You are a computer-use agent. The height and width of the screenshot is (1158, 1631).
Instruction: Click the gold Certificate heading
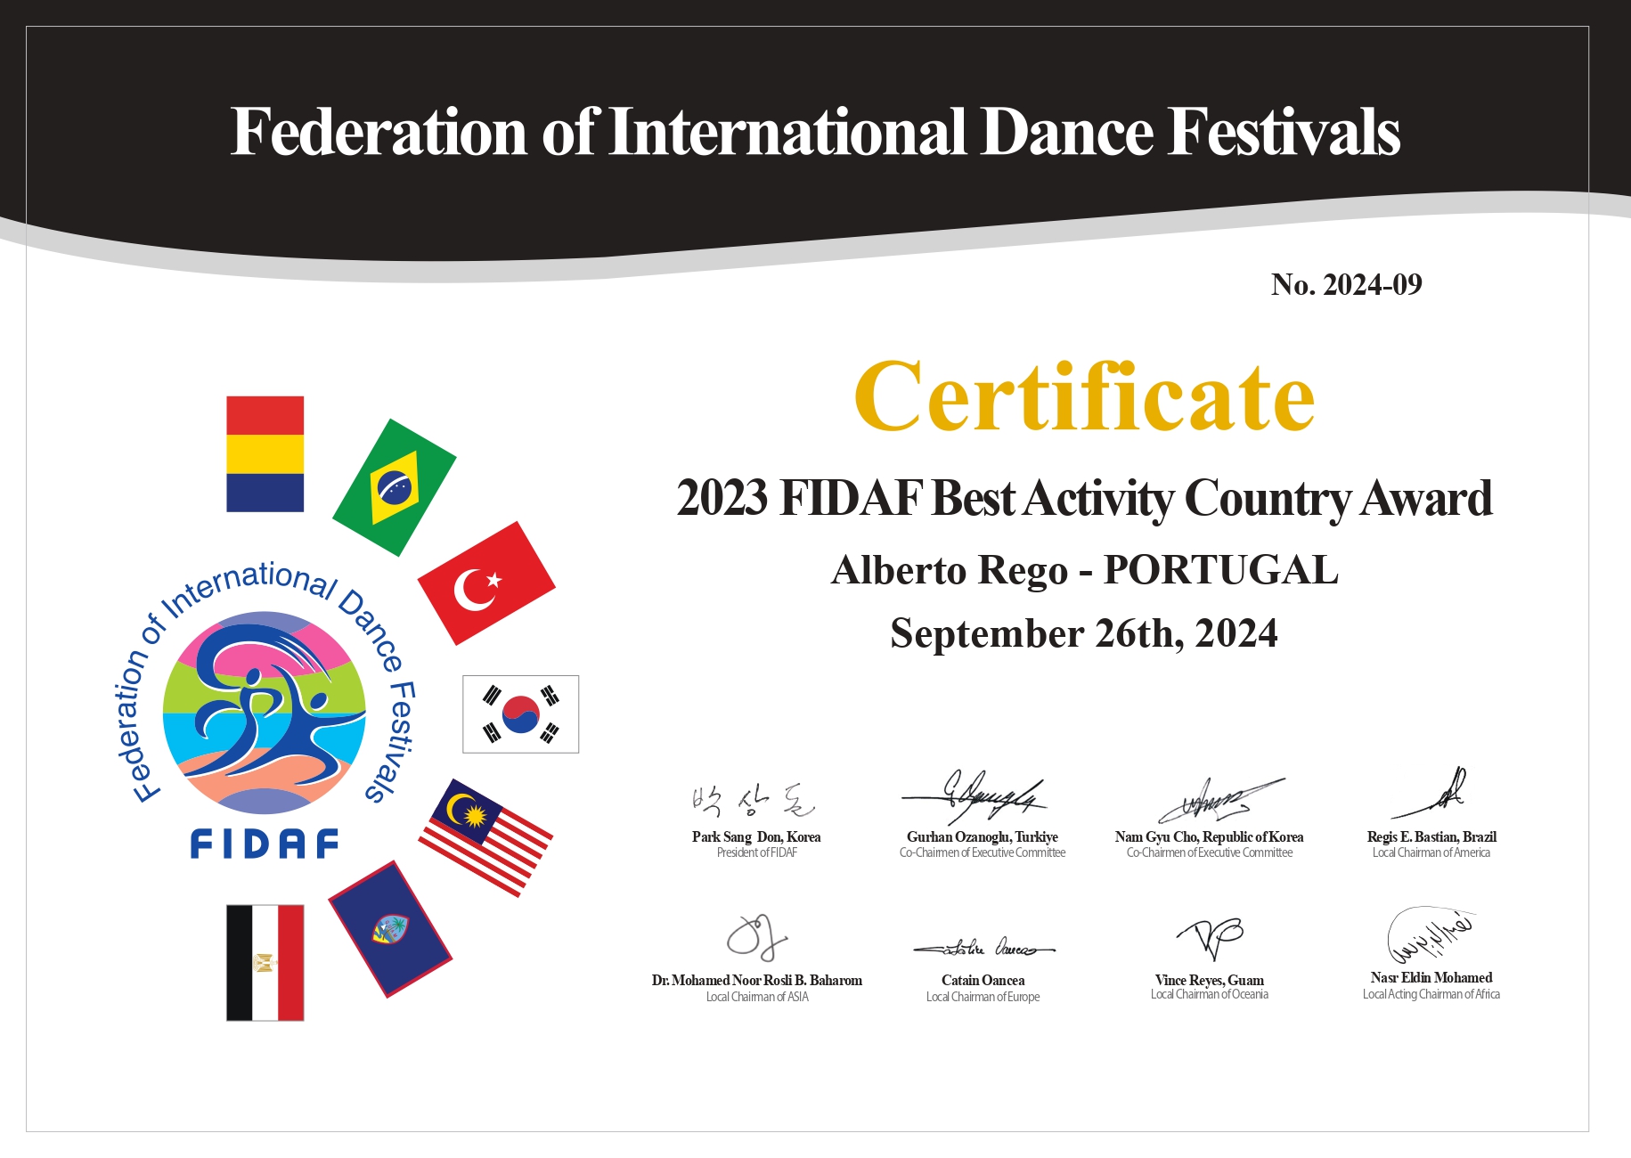point(1084,396)
